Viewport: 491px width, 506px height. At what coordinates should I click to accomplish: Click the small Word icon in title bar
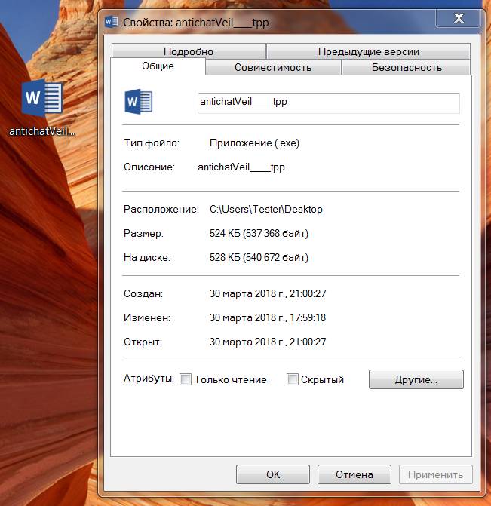(x=112, y=23)
